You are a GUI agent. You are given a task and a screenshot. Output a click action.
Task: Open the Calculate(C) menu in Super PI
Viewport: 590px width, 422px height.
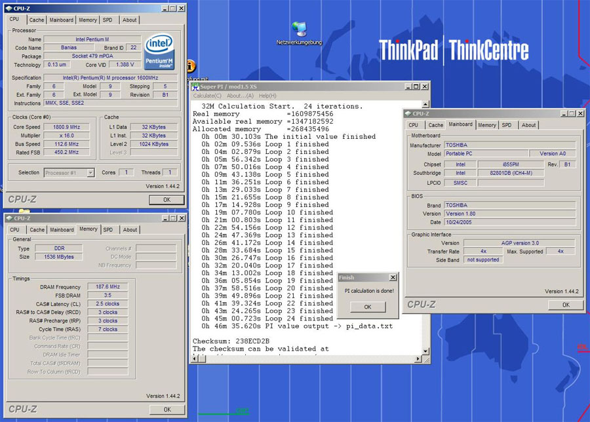tap(207, 96)
